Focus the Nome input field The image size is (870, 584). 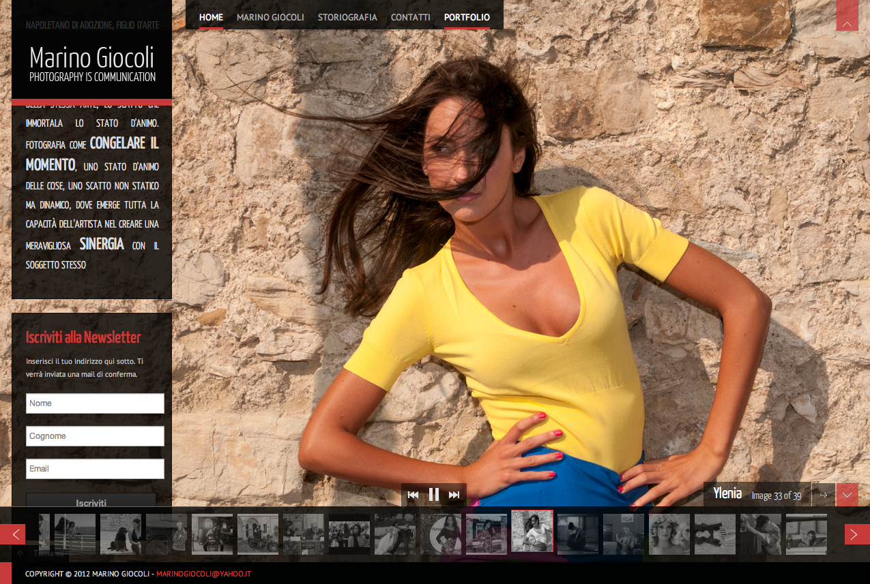pyautogui.click(x=95, y=403)
